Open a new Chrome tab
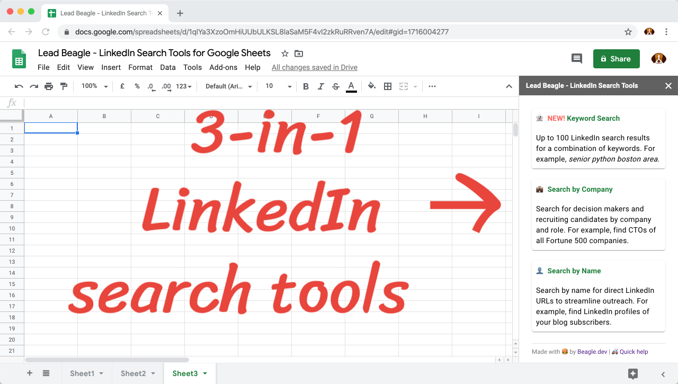Screen dimensions: 678x384 click(x=180, y=13)
